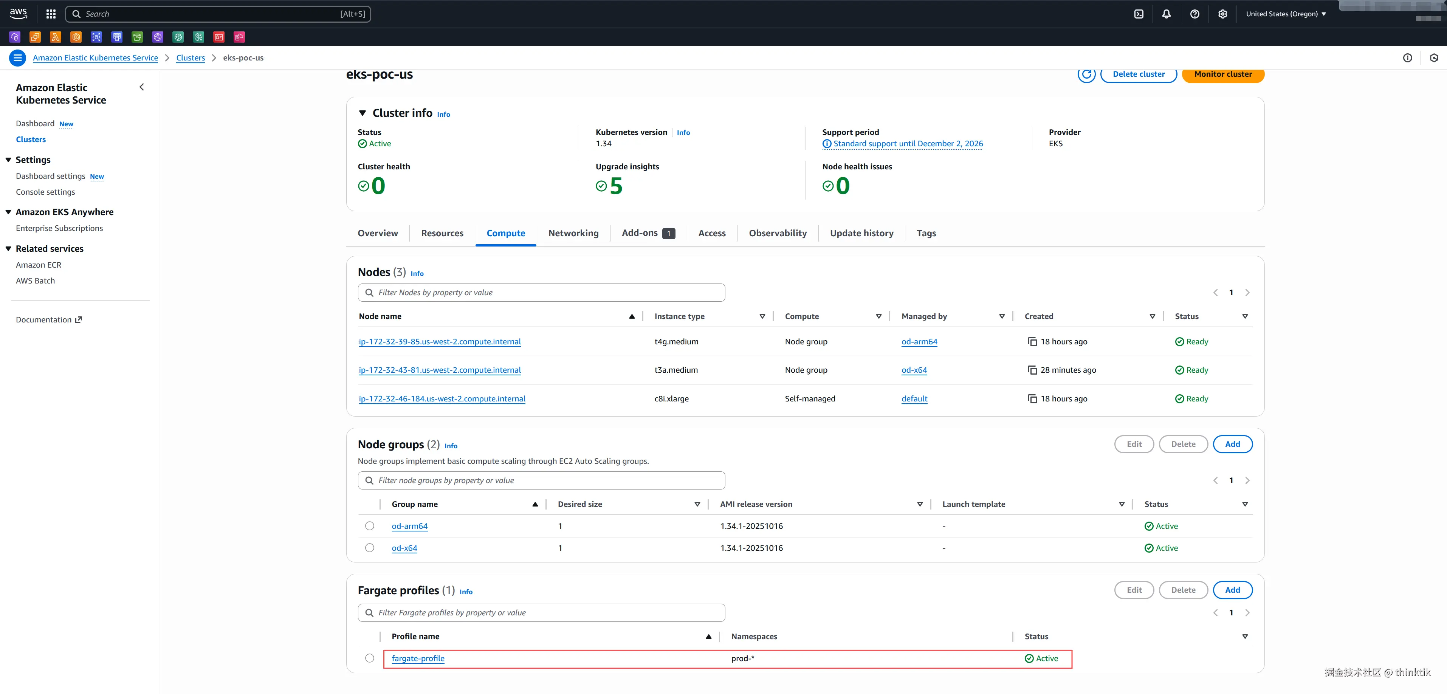Select the fargate-profile radio button
The height and width of the screenshot is (694, 1447).
coord(369,658)
